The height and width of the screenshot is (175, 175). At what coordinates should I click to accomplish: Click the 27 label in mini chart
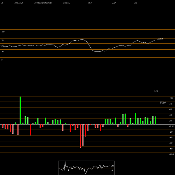pos(113,166)
